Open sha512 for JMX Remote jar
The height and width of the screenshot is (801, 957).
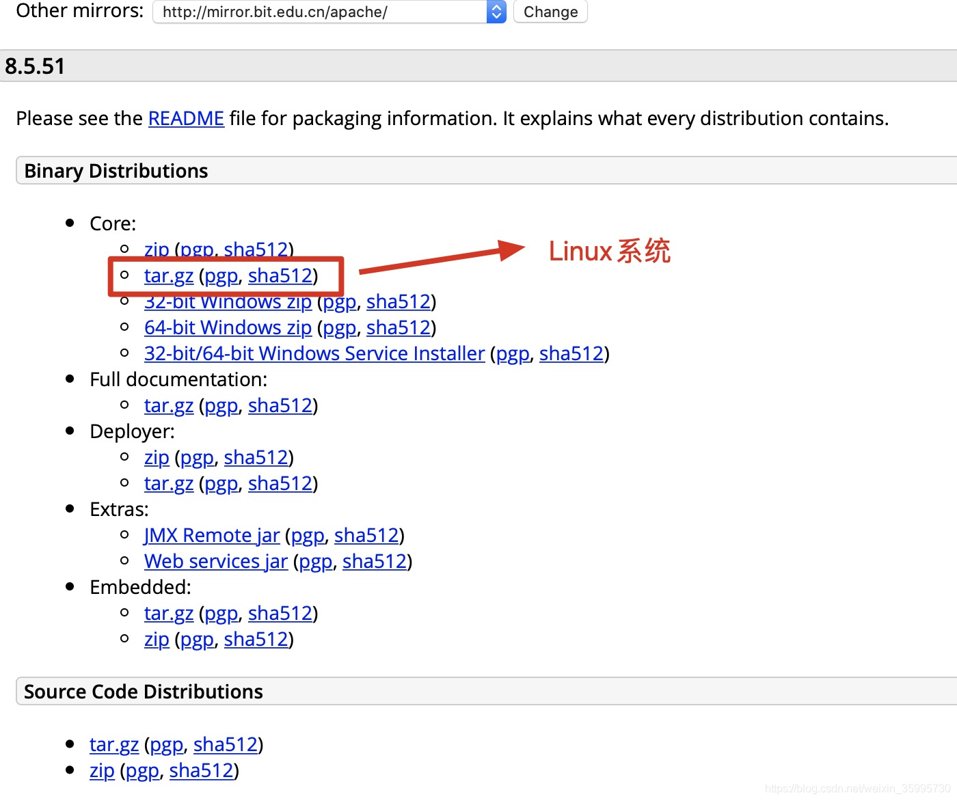coord(366,535)
